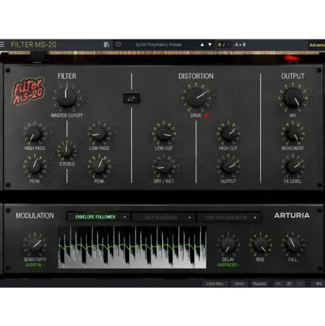Open preset name Synth Polymetric Pulses

pyautogui.click(x=159, y=45)
